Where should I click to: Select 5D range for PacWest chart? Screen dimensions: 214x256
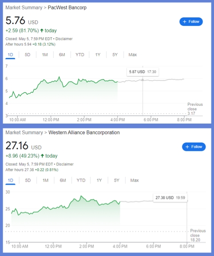click(x=27, y=54)
